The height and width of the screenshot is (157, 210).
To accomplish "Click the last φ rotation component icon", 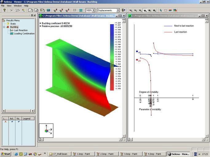I will click(154, 10).
